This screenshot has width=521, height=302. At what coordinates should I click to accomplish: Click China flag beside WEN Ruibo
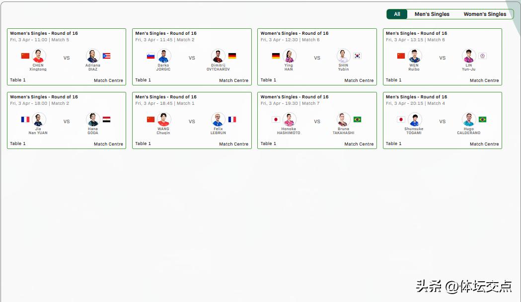[401, 56]
